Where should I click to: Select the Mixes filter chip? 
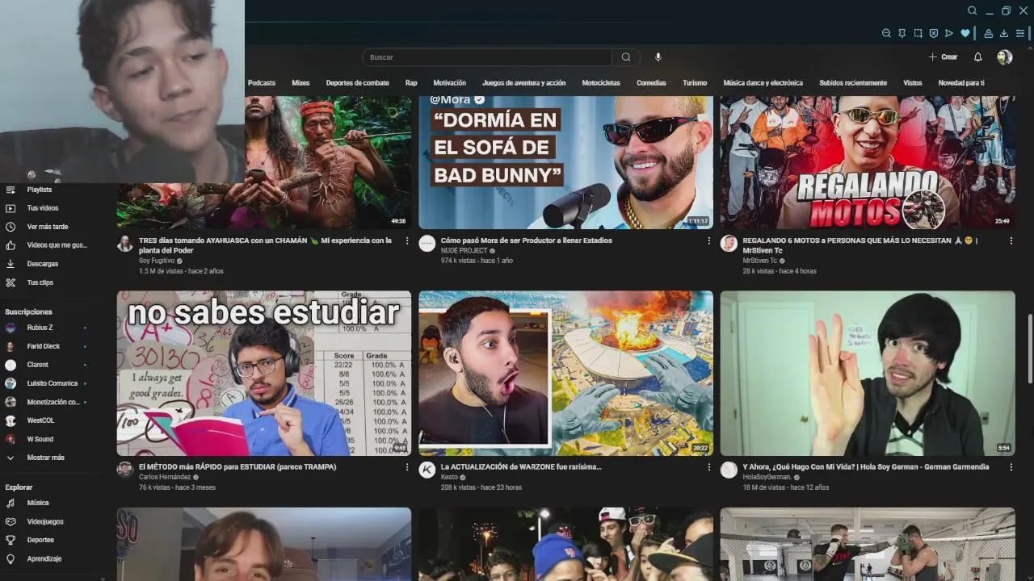[x=301, y=82]
